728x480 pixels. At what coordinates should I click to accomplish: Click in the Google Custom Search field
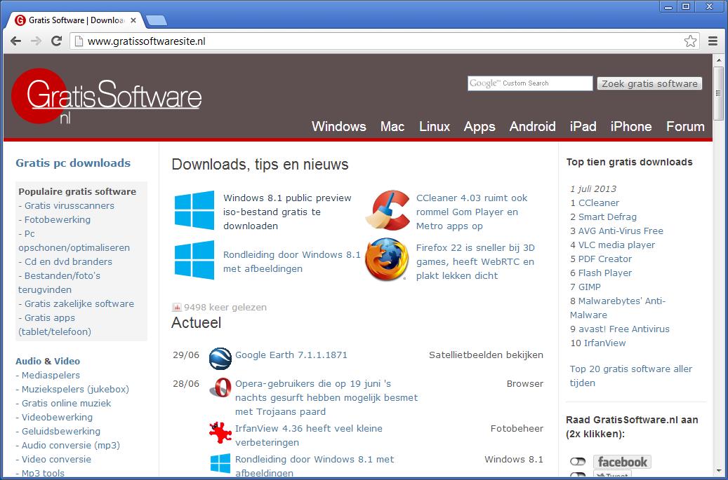pyautogui.click(x=530, y=83)
